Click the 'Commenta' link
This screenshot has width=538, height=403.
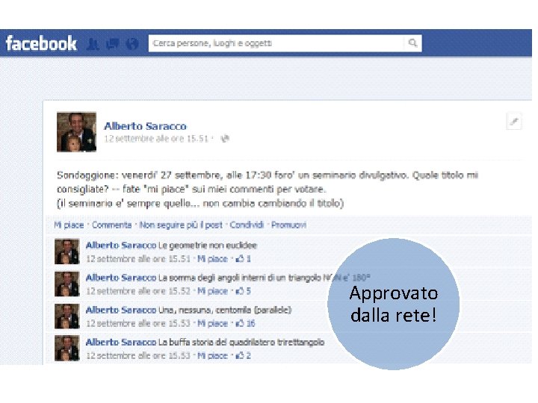[x=111, y=225]
